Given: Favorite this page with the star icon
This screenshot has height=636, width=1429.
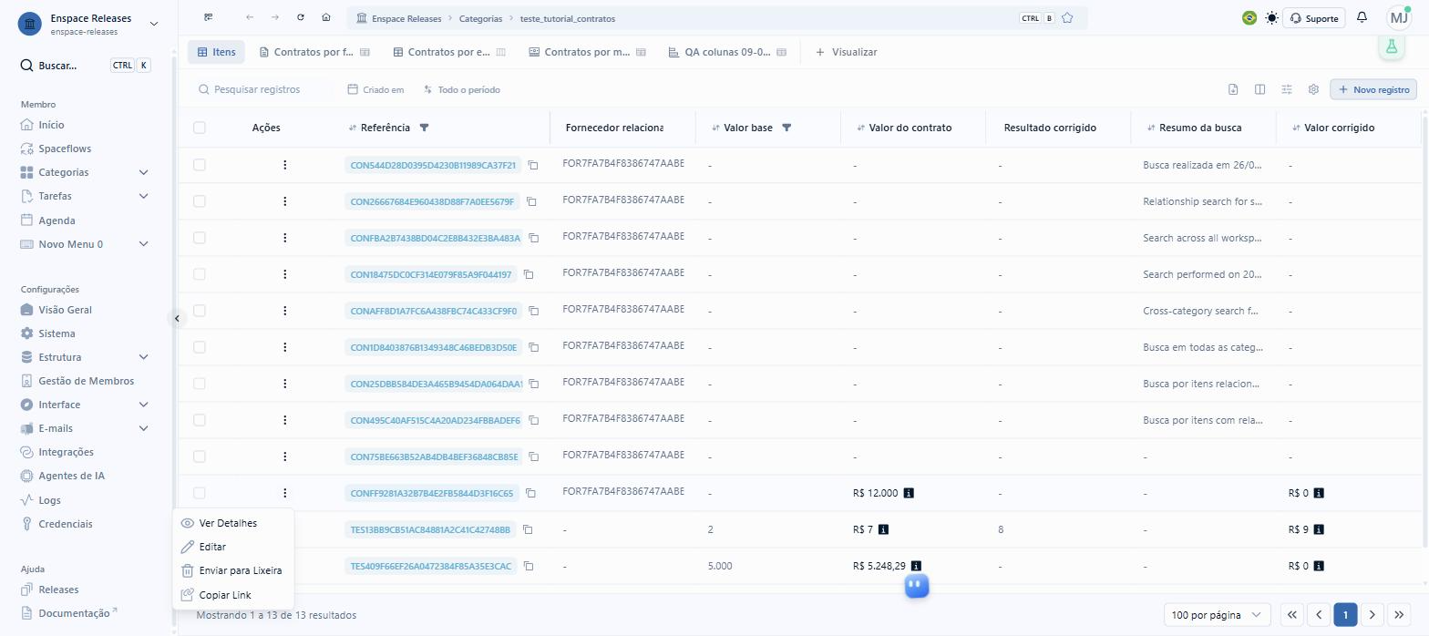Looking at the screenshot, I should coord(1067,18).
